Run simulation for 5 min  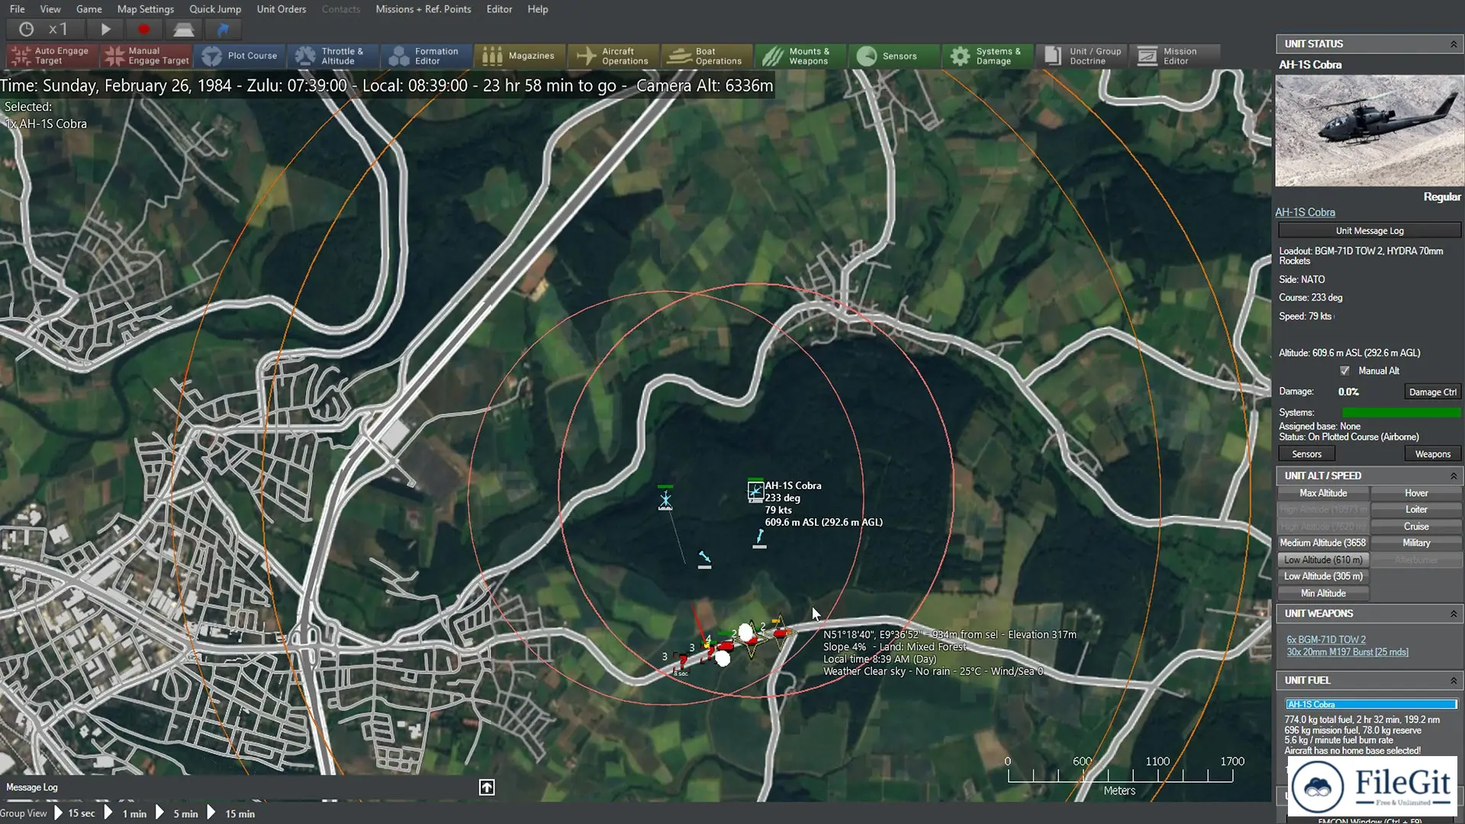click(x=178, y=813)
